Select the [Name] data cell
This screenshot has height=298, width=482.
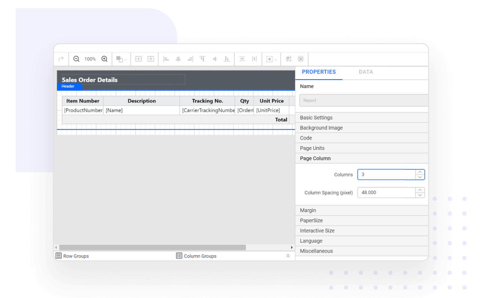[142, 110]
